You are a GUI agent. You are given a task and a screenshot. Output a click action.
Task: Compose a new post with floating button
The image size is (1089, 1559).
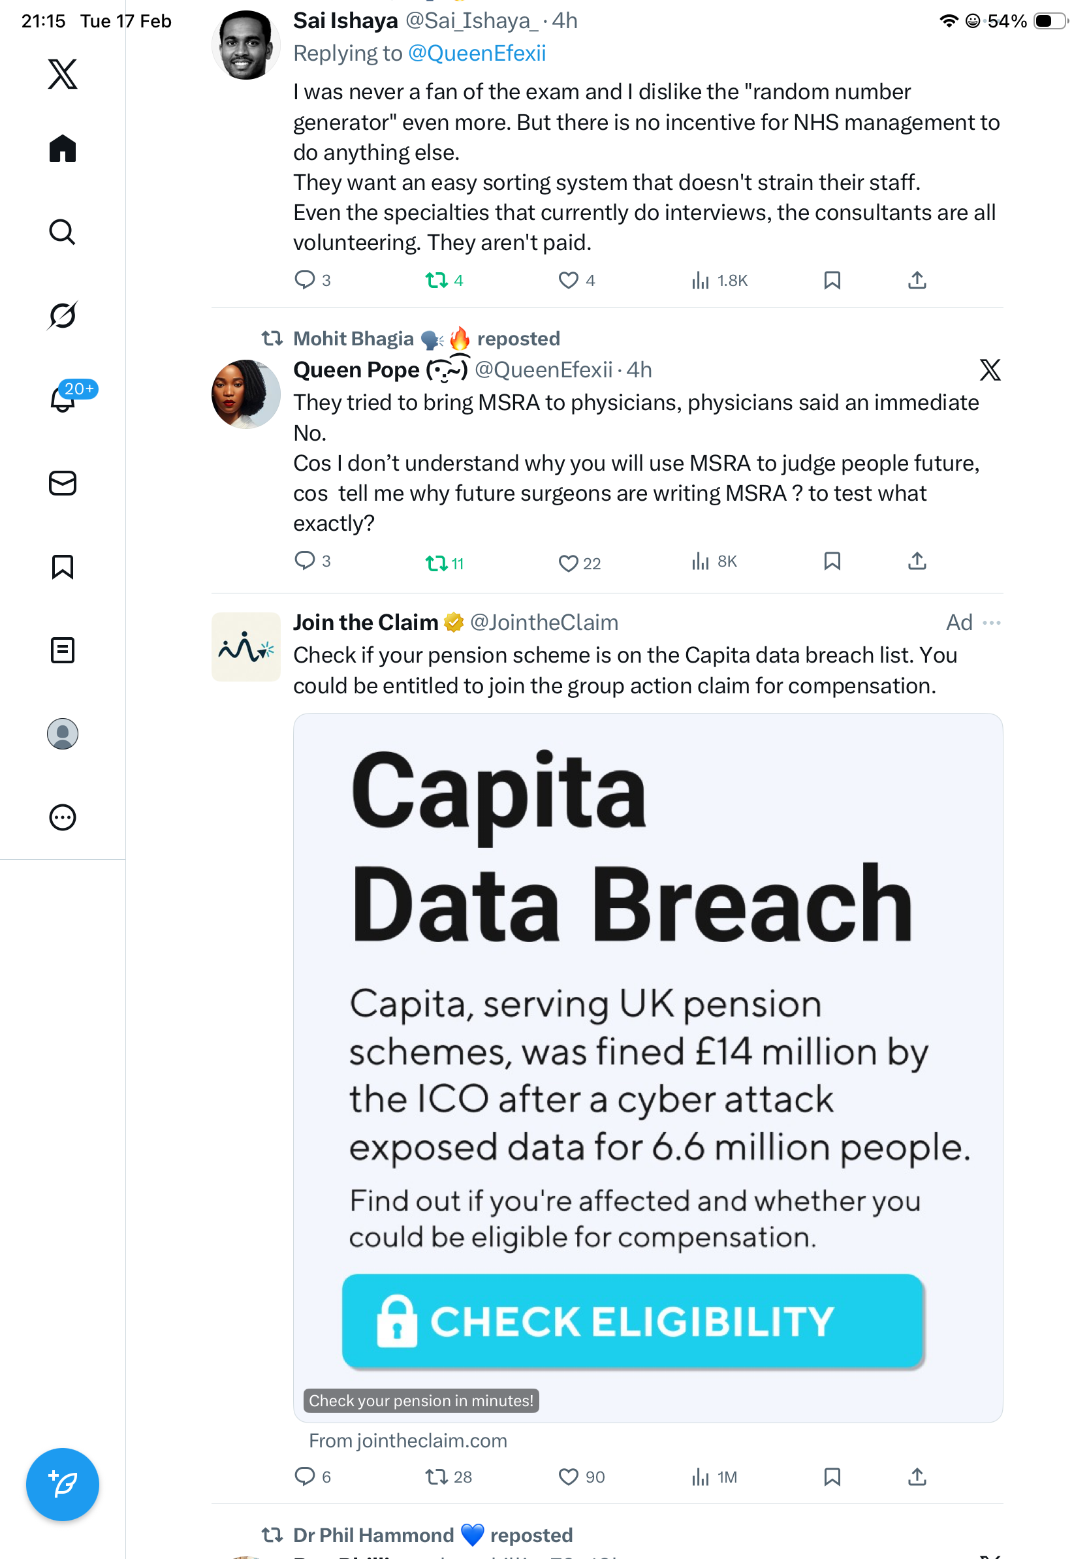[x=63, y=1485]
